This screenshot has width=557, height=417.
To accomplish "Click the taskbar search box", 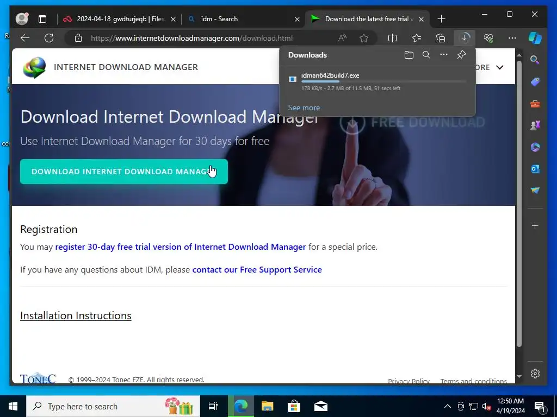I will coord(113,406).
